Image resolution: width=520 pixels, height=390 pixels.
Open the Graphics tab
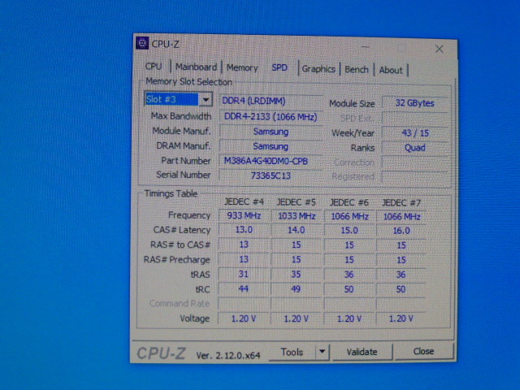pyautogui.click(x=318, y=69)
